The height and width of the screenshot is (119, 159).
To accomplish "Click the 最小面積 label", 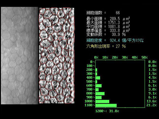I will pos(94,19).
